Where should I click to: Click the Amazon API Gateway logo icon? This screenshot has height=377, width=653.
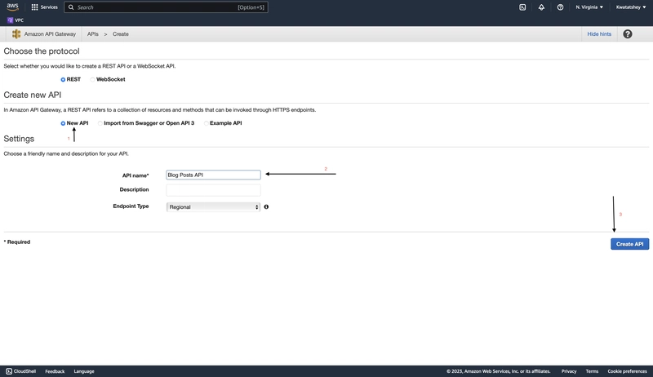[x=16, y=34]
